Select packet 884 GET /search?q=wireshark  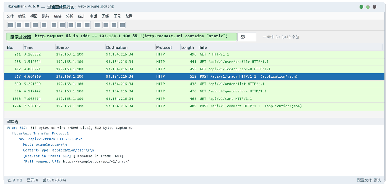[x=194, y=91]
